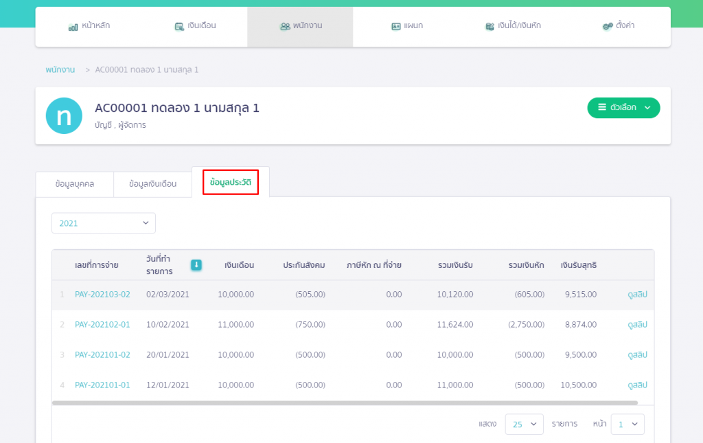Open the 2021 year dropdown

coord(104,223)
